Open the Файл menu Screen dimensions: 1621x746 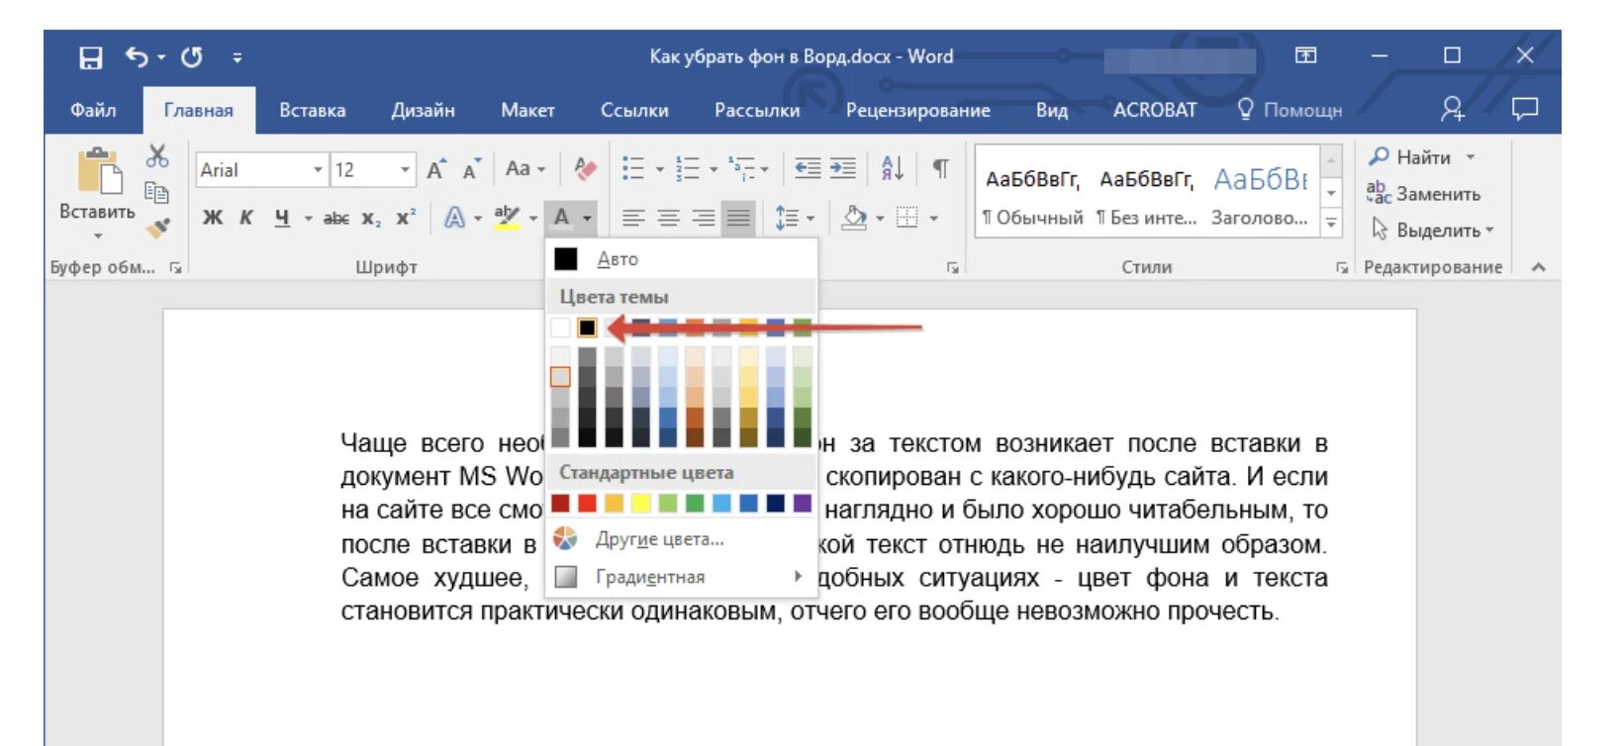(x=93, y=110)
